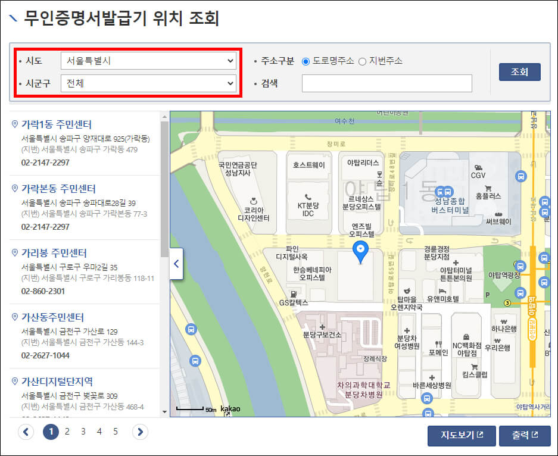Collapse the results list with the left arrow
The width and height of the screenshot is (558, 456).
[x=176, y=264]
